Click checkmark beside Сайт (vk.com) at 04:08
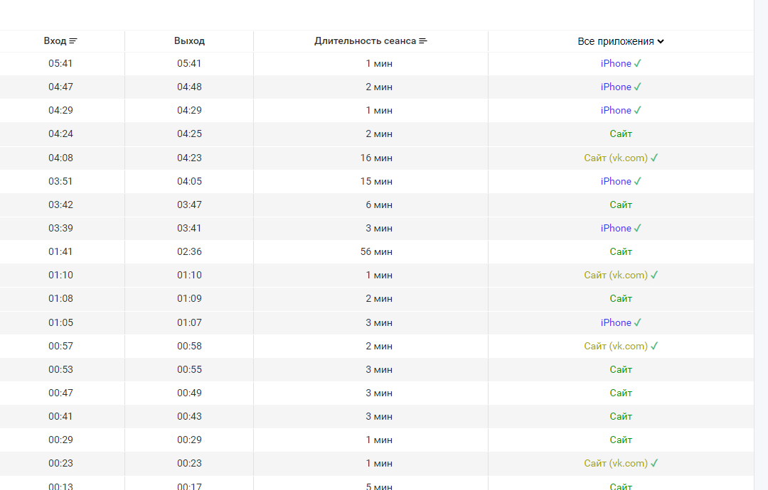The image size is (768, 490). (654, 158)
